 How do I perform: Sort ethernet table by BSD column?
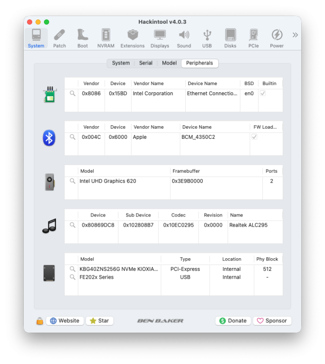249,83
